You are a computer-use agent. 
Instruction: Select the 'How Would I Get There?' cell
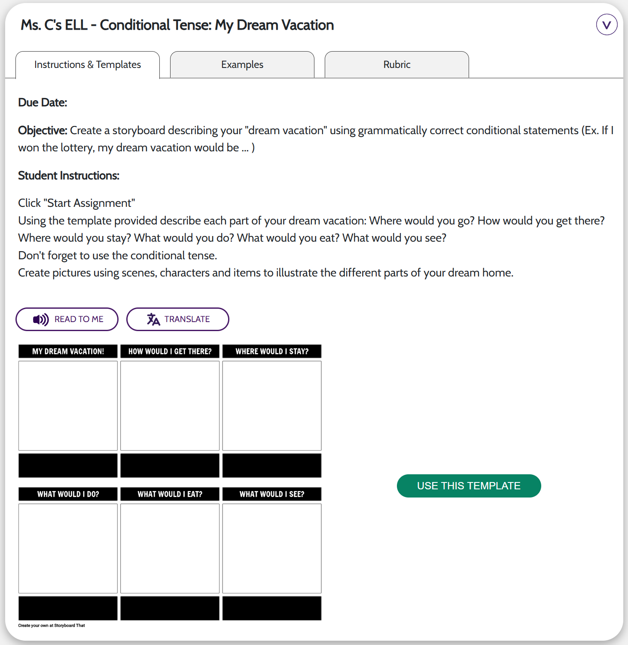170,405
